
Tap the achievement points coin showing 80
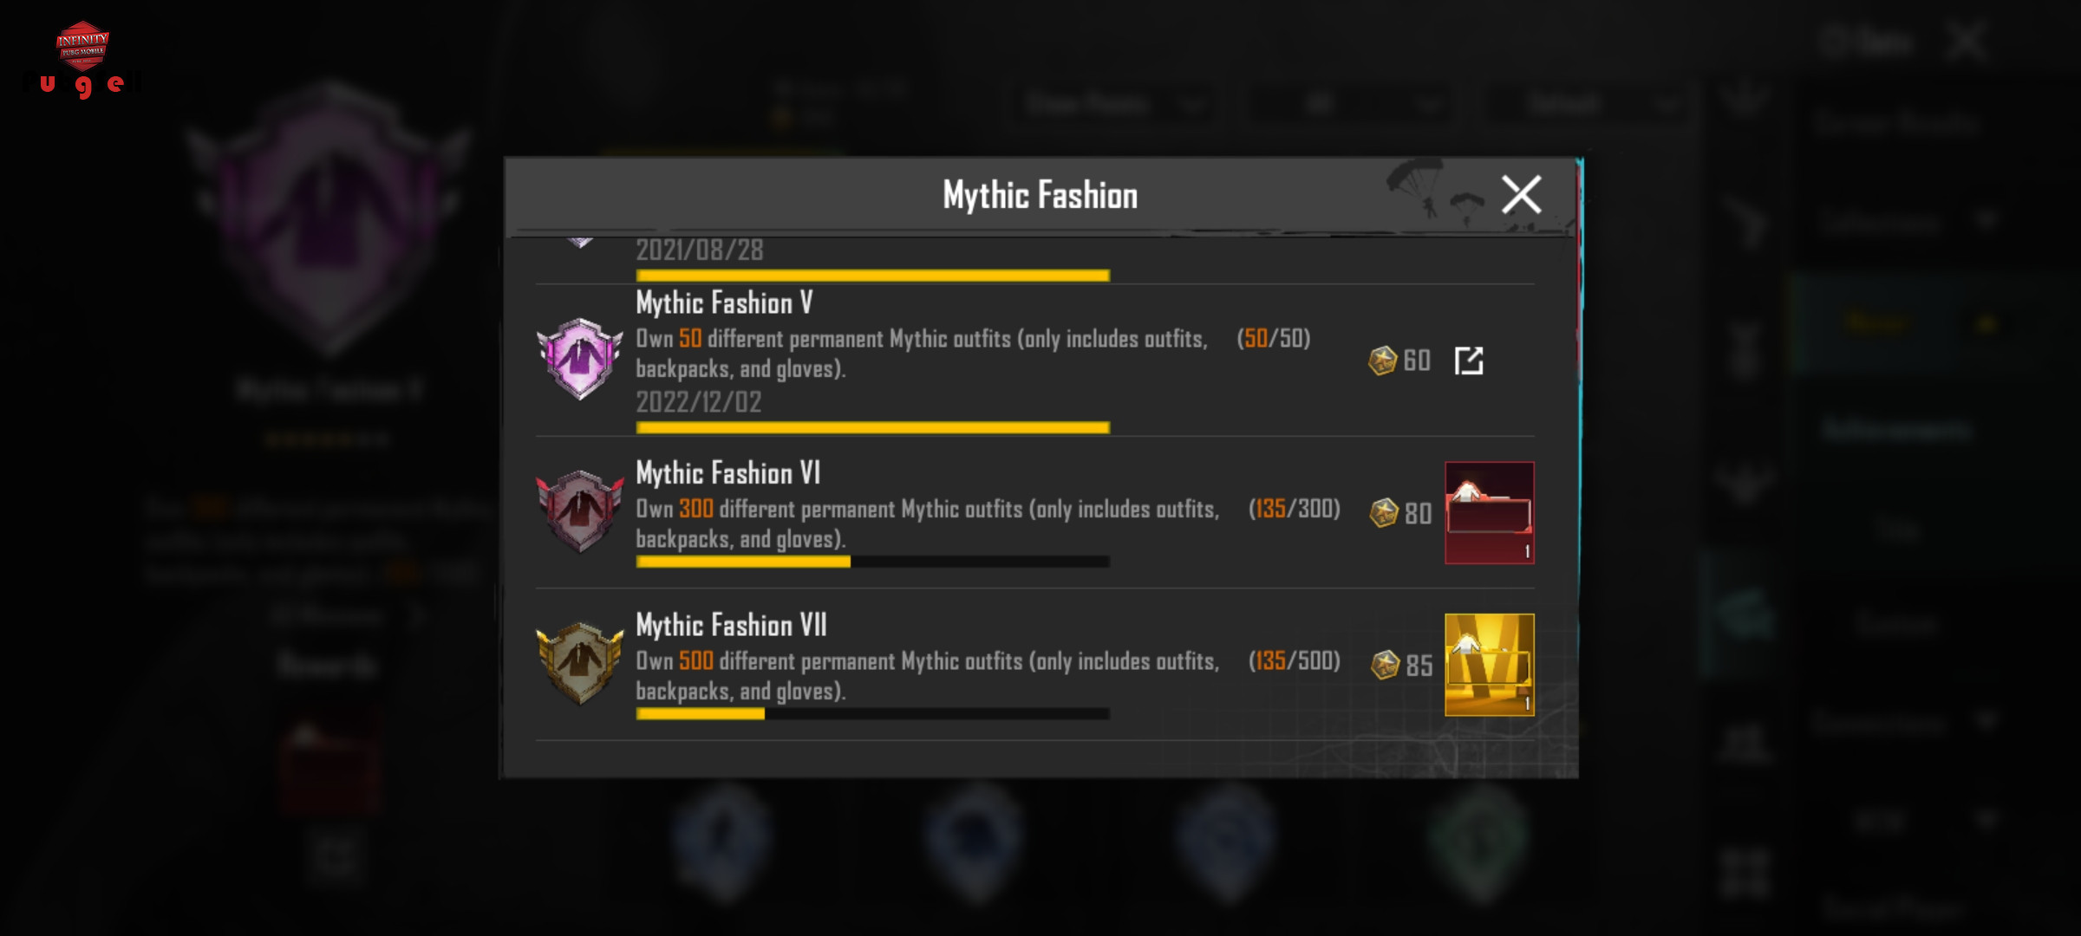point(1385,513)
